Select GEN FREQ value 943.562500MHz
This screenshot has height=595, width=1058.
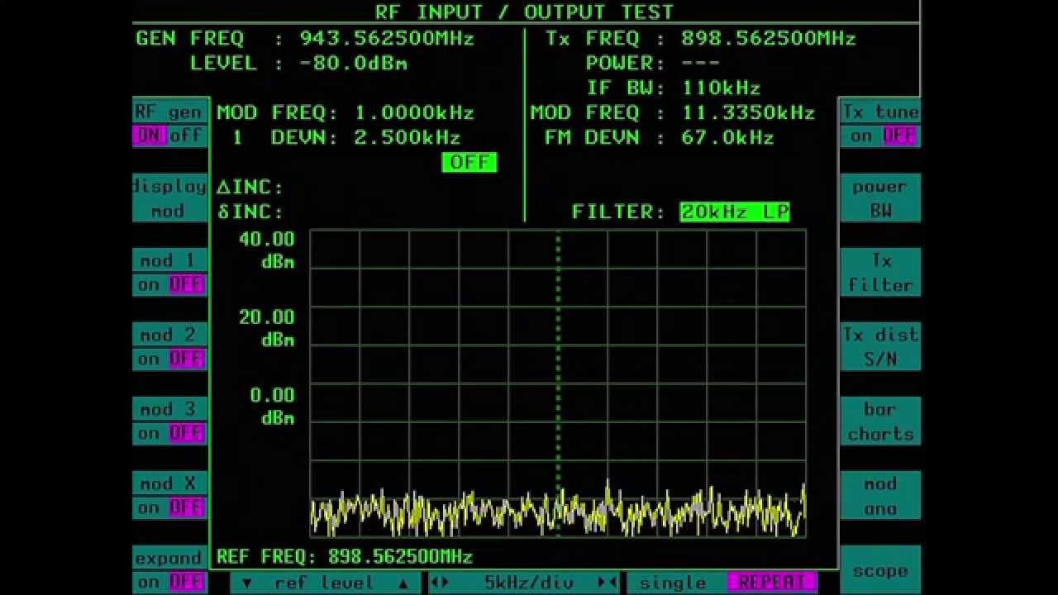point(387,39)
